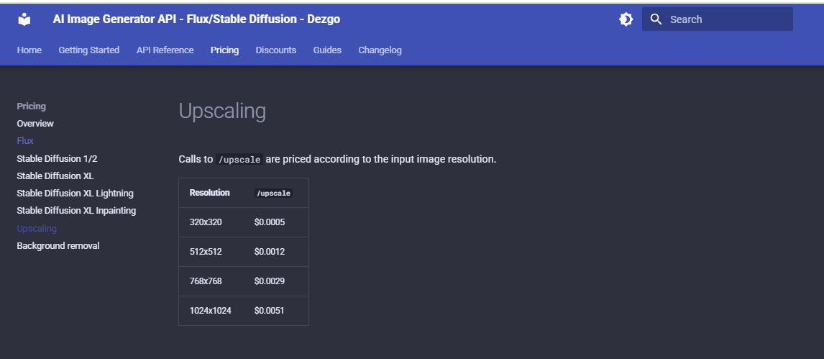Go to Stable Diffusion 1/2 pricing

57,158
